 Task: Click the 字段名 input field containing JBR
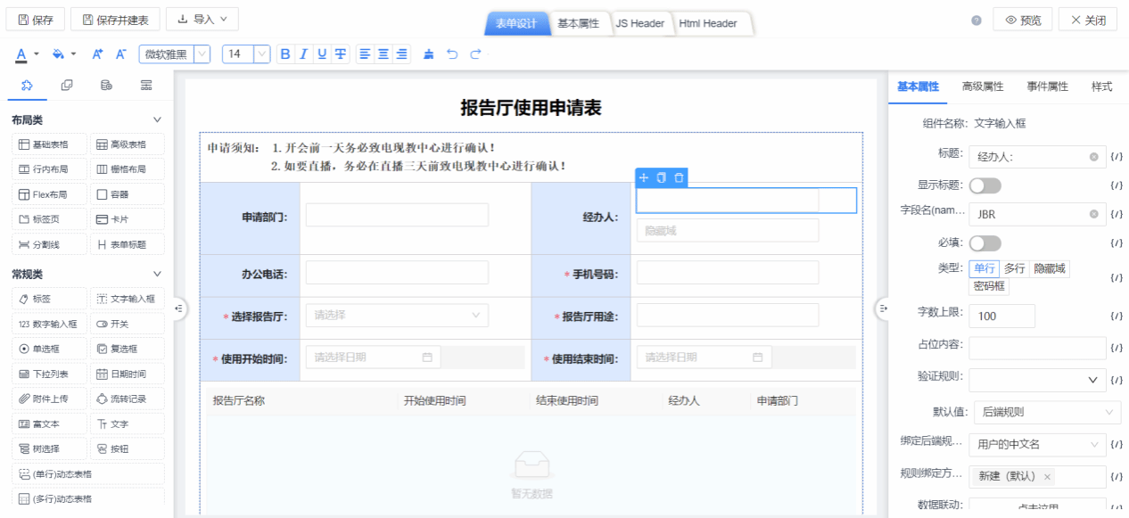tap(1030, 214)
